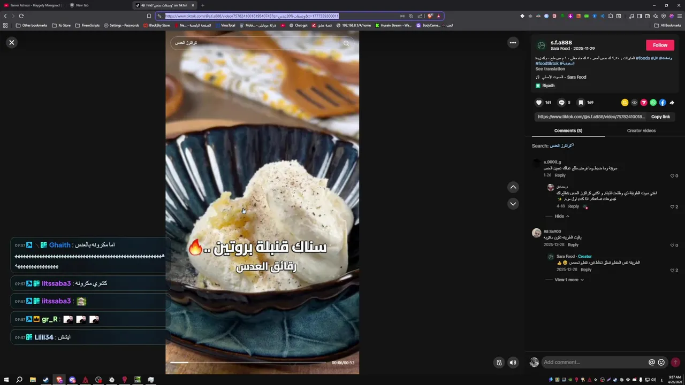Open the three-dots video options menu
Viewport: 685px width, 385px height.
click(x=513, y=42)
